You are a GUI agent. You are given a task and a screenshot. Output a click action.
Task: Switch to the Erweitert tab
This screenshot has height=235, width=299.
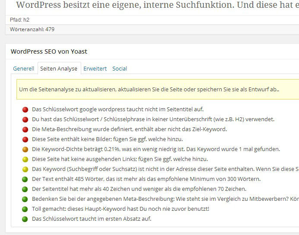[95, 68]
